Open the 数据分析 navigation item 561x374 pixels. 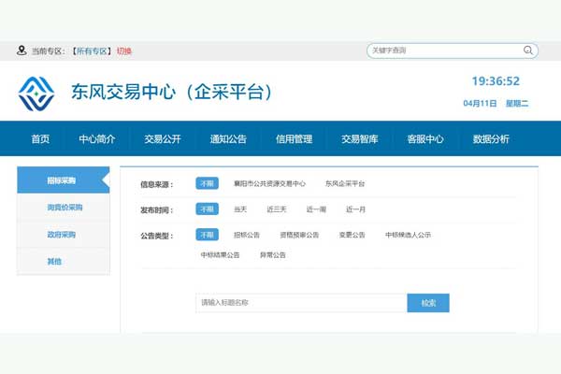click(x=491, y=139)
